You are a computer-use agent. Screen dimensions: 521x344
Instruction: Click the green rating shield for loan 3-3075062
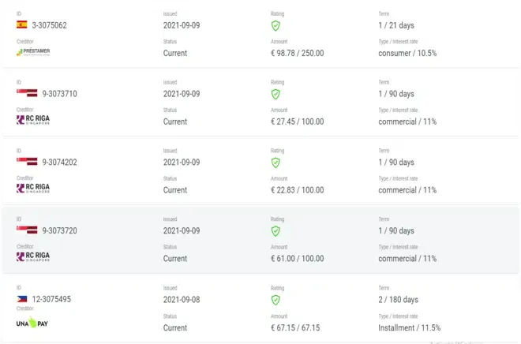275,25
